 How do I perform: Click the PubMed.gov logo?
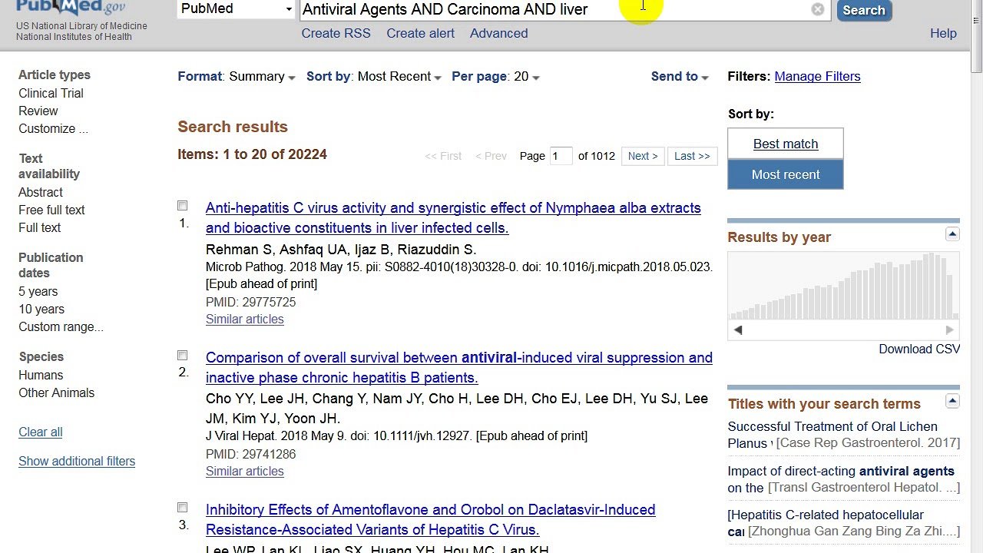pos(71,8)
